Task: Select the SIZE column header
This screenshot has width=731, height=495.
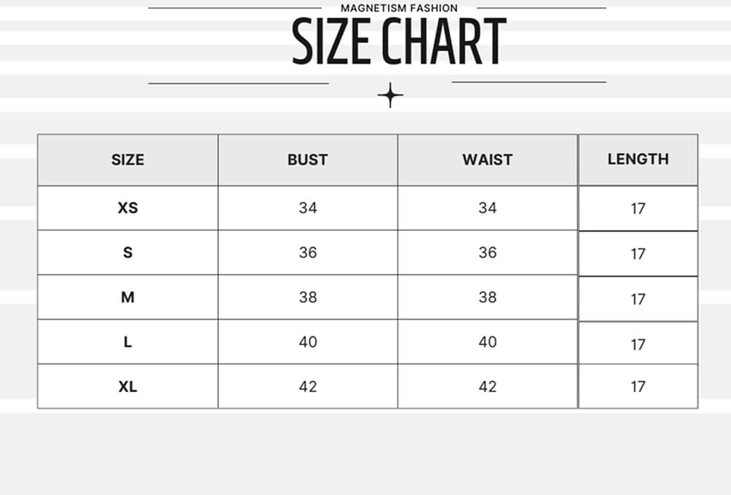Action: point(128,159)
